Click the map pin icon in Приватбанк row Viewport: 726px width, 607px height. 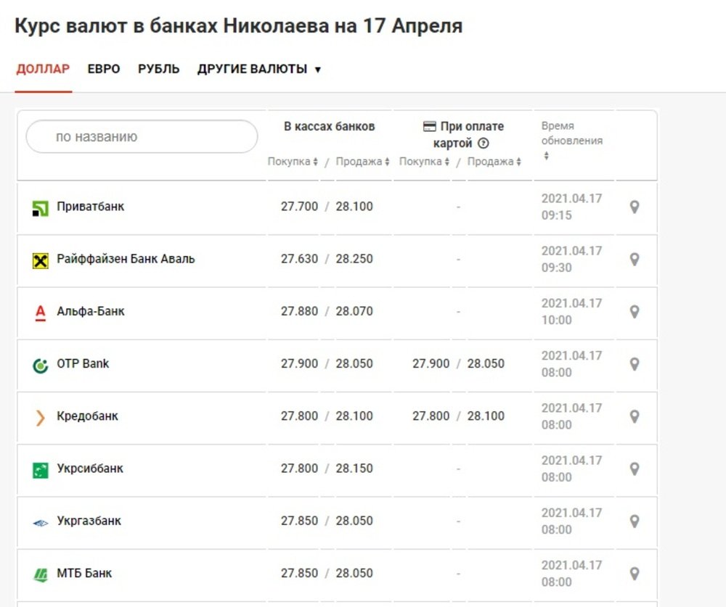point(634,207)
